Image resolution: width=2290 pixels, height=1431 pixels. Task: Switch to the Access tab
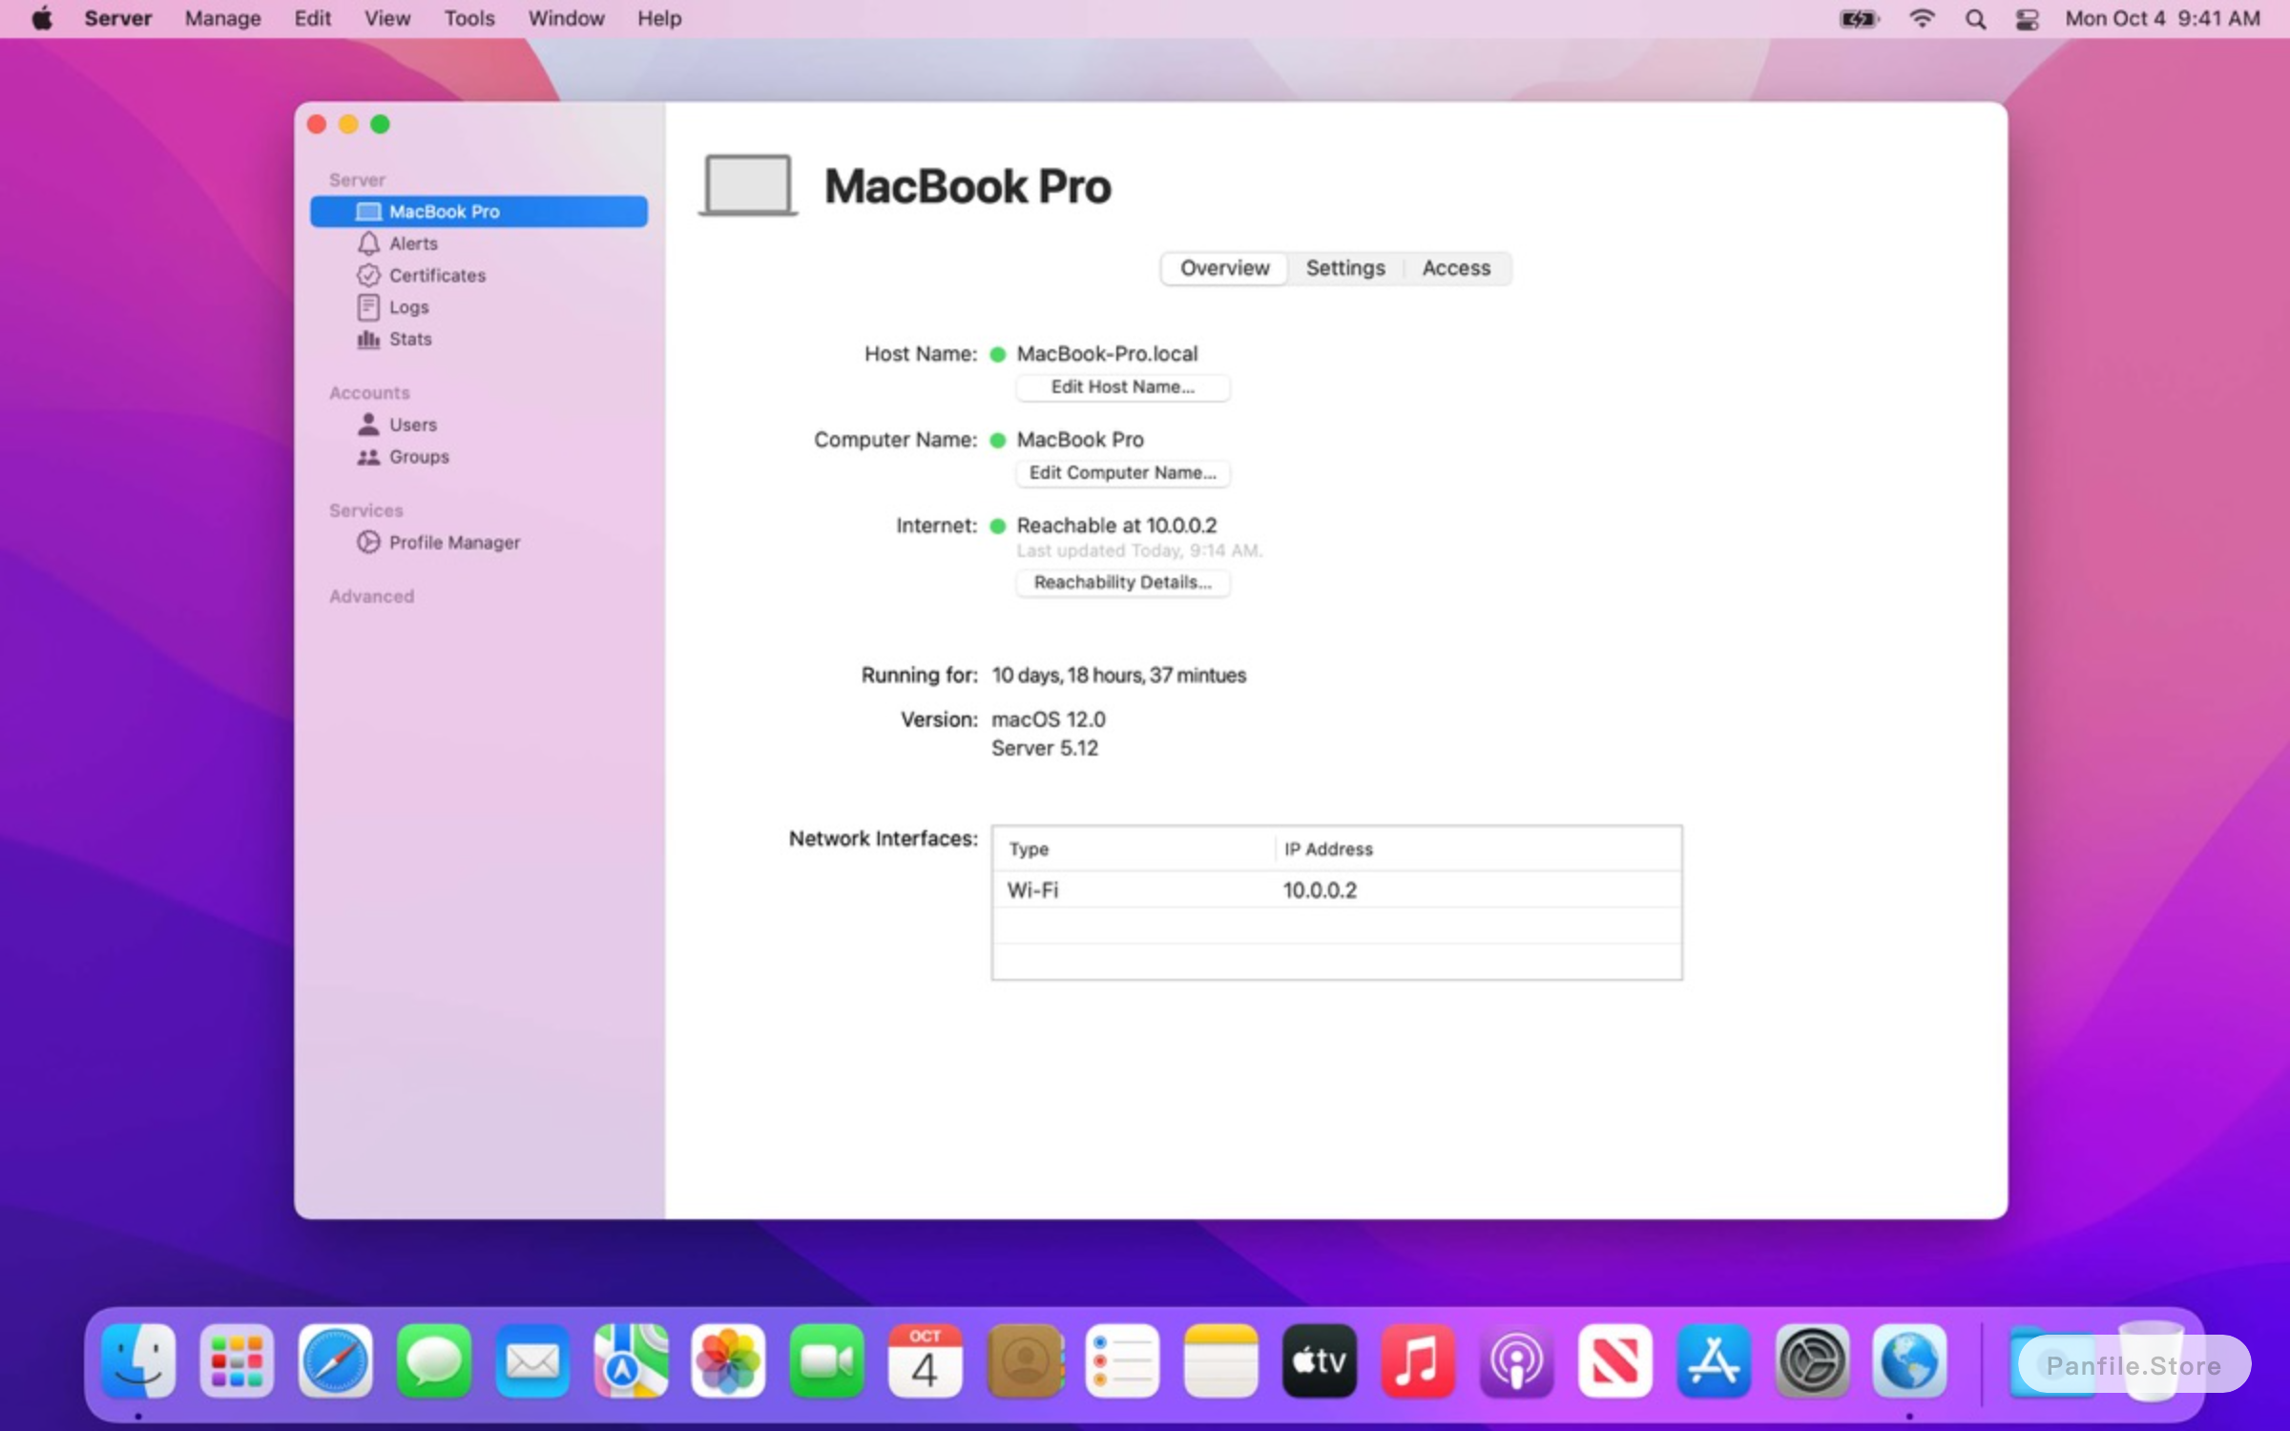coord(1456,268)
